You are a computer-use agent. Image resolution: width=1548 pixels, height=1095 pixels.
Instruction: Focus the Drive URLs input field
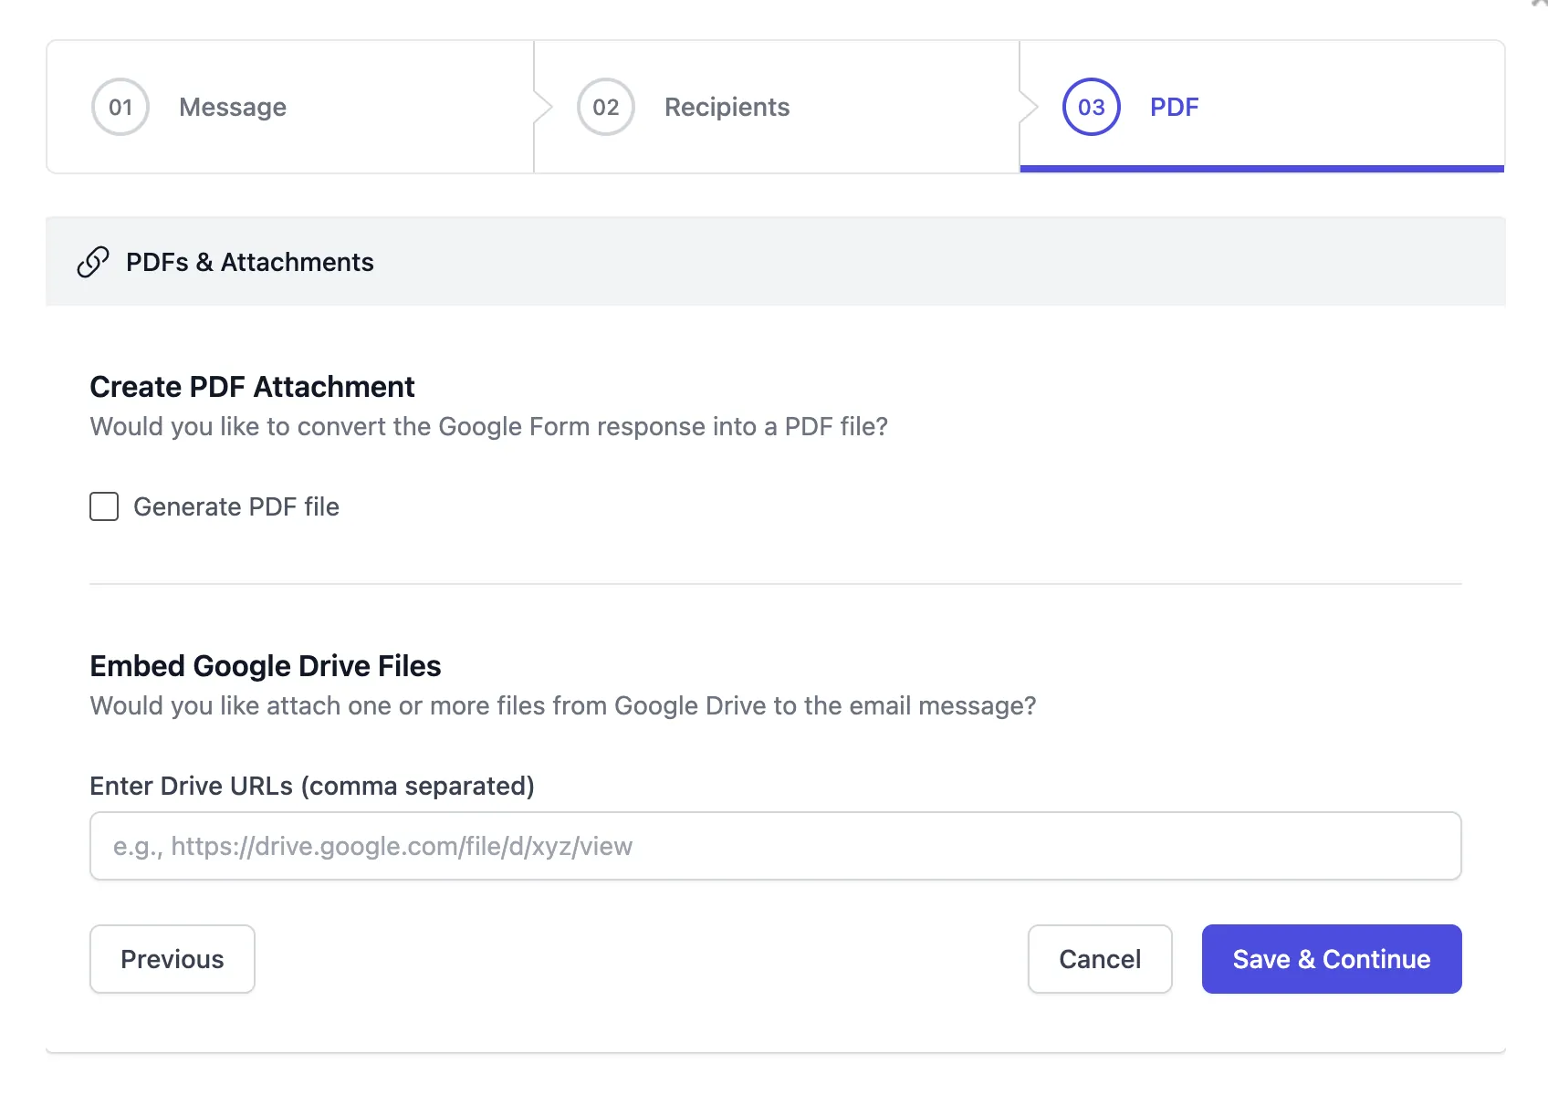coord(776,846)
